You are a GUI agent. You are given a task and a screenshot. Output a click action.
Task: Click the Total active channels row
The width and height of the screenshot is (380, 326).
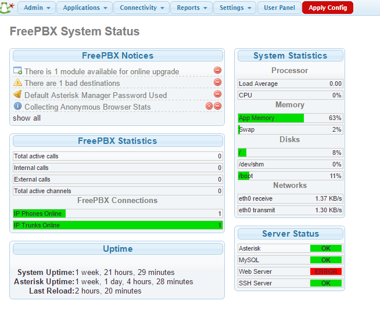point(118,191)
